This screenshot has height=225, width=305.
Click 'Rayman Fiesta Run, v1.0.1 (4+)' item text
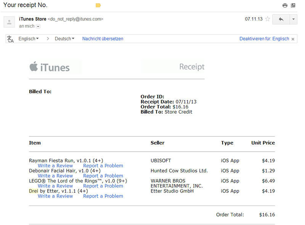pos(66,160)
